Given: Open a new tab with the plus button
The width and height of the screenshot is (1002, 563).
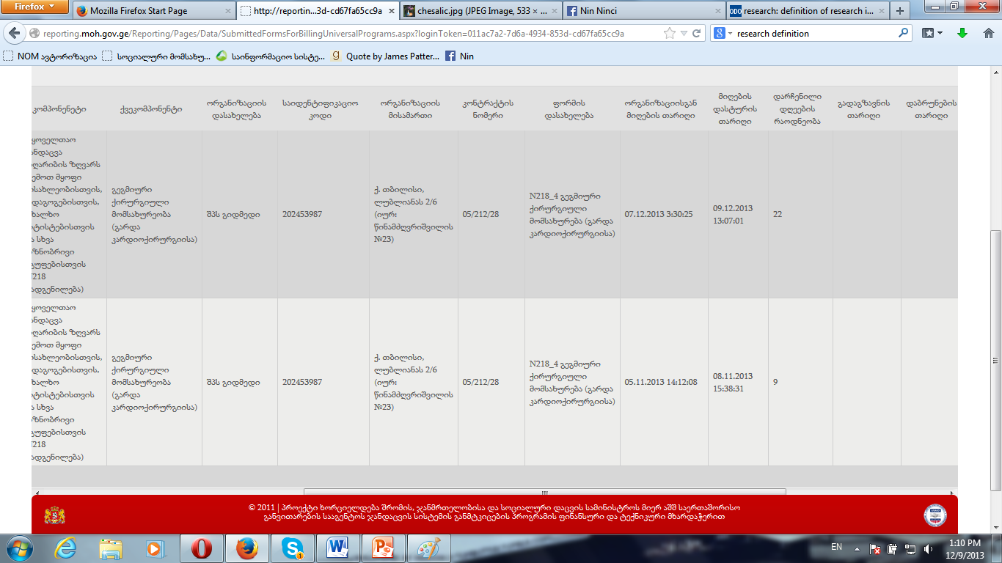Looking at the screenshot, I should click(900, 11).
